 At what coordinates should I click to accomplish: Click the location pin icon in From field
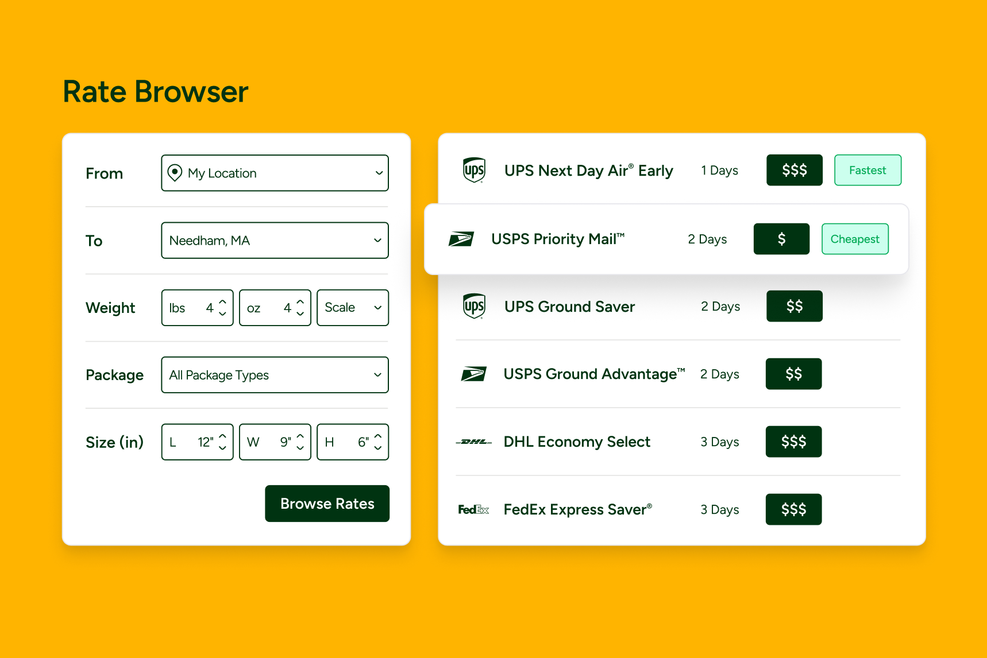pos(175,173)
